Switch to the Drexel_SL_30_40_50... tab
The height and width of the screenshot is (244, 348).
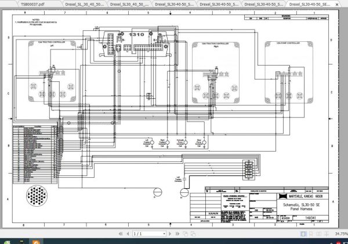[85, 4]
